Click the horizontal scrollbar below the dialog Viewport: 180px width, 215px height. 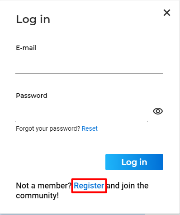coord(73,214)
